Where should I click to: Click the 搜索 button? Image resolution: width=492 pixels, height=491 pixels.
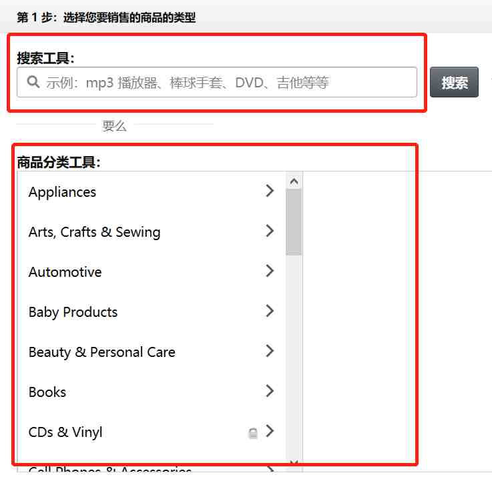click(454, 82)
